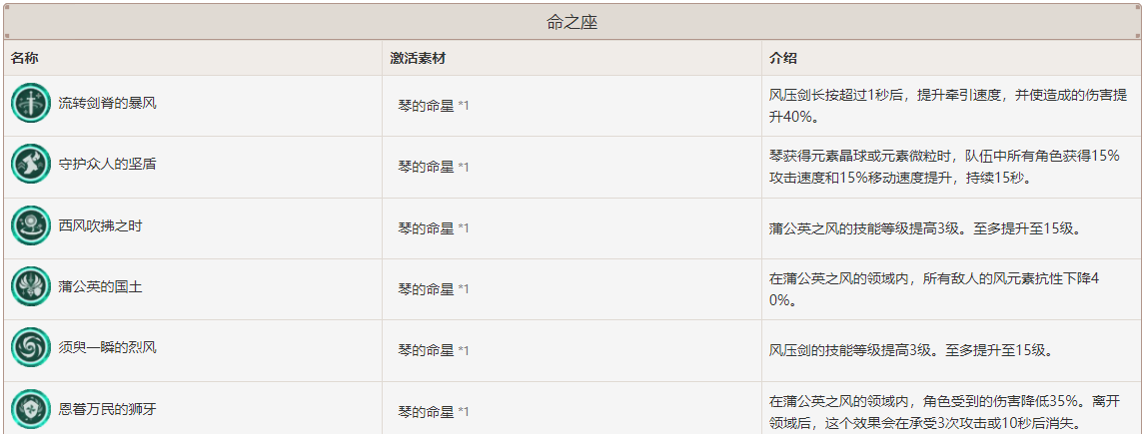Click the 须臾一瞬的烈风 constellation icon
The height and width of the screenshot is (434, 1143).
[31, 347]
